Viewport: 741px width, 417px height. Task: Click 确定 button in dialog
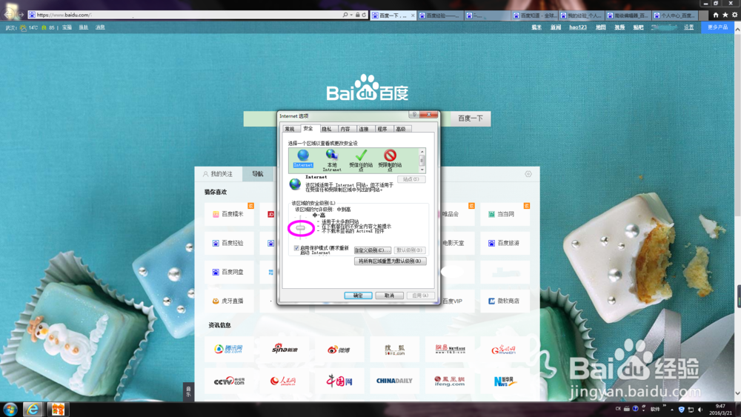click(358, 296)
